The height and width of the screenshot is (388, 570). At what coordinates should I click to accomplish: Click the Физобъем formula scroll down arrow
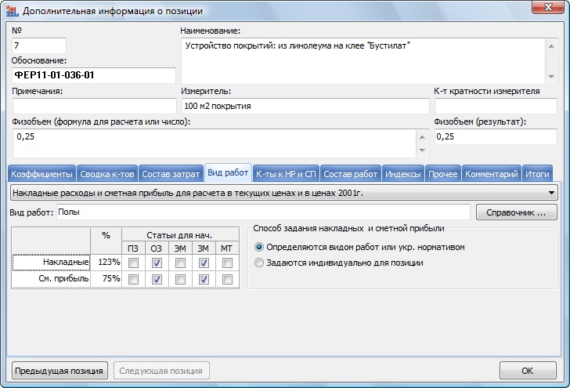(x=422, y=150)
